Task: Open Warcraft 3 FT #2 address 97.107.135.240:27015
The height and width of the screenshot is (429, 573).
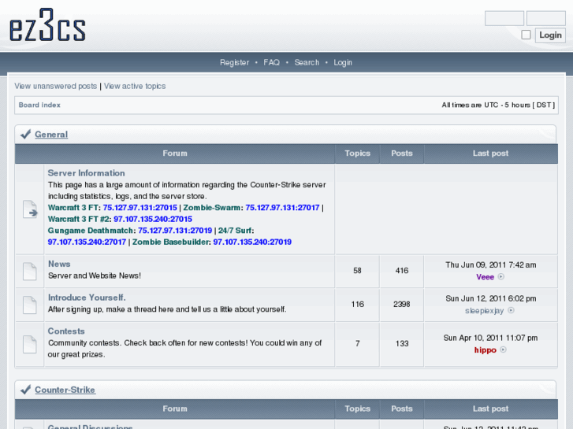Action: 153,219
